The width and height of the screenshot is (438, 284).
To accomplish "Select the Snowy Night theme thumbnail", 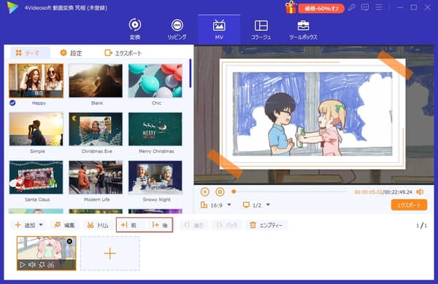I will (x=155, y=177).
